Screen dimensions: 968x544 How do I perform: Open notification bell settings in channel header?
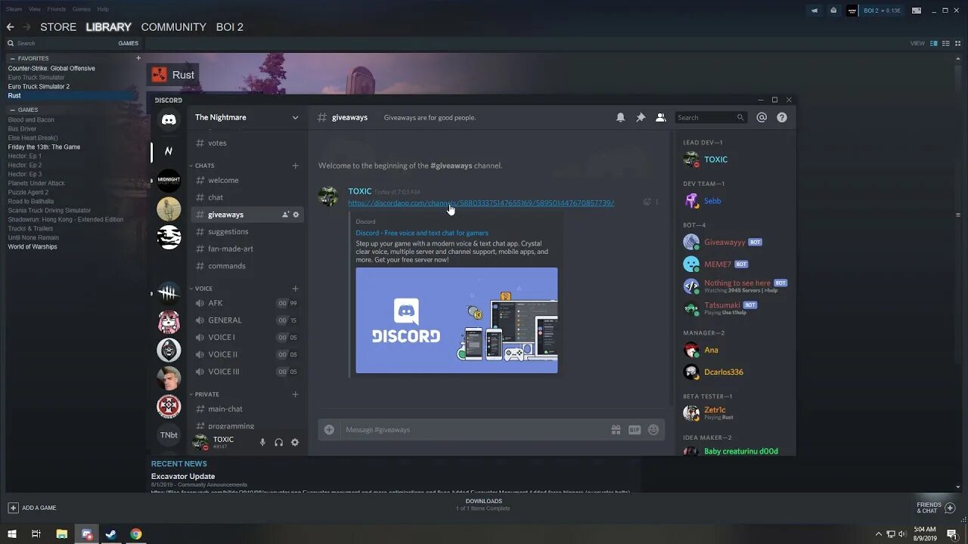[620, 117]
